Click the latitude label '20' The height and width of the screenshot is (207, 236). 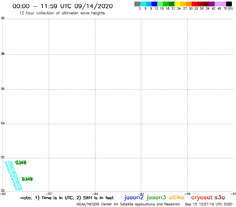point(3,191)
